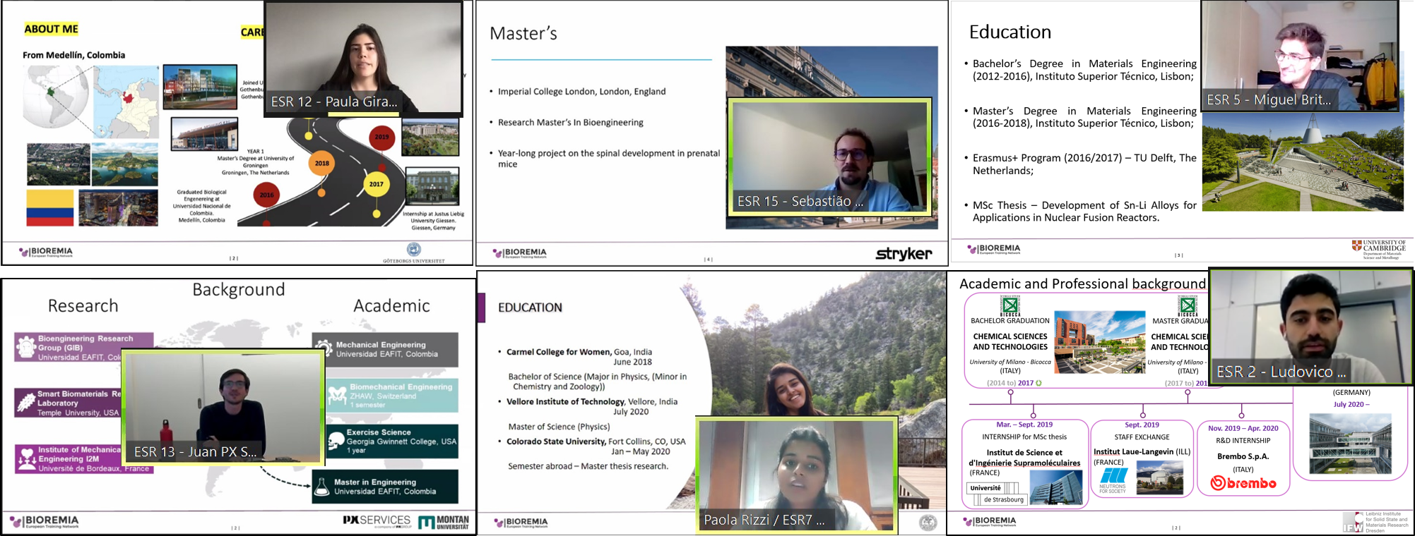The width and height of the screenshot is (1415, 536).
Task: Click the orange 2018 circle on the road
Action: (321, 163)
